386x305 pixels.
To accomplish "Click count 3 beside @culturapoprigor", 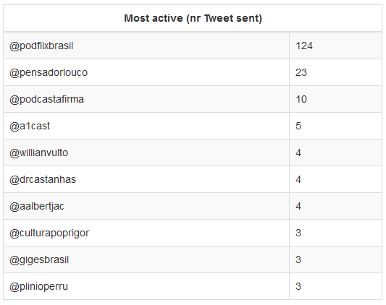I will [298, 233].
